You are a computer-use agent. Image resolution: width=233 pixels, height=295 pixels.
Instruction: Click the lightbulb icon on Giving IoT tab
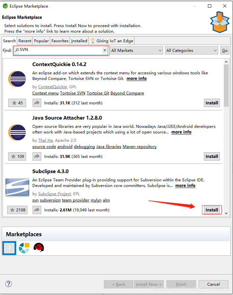[93, 41]
